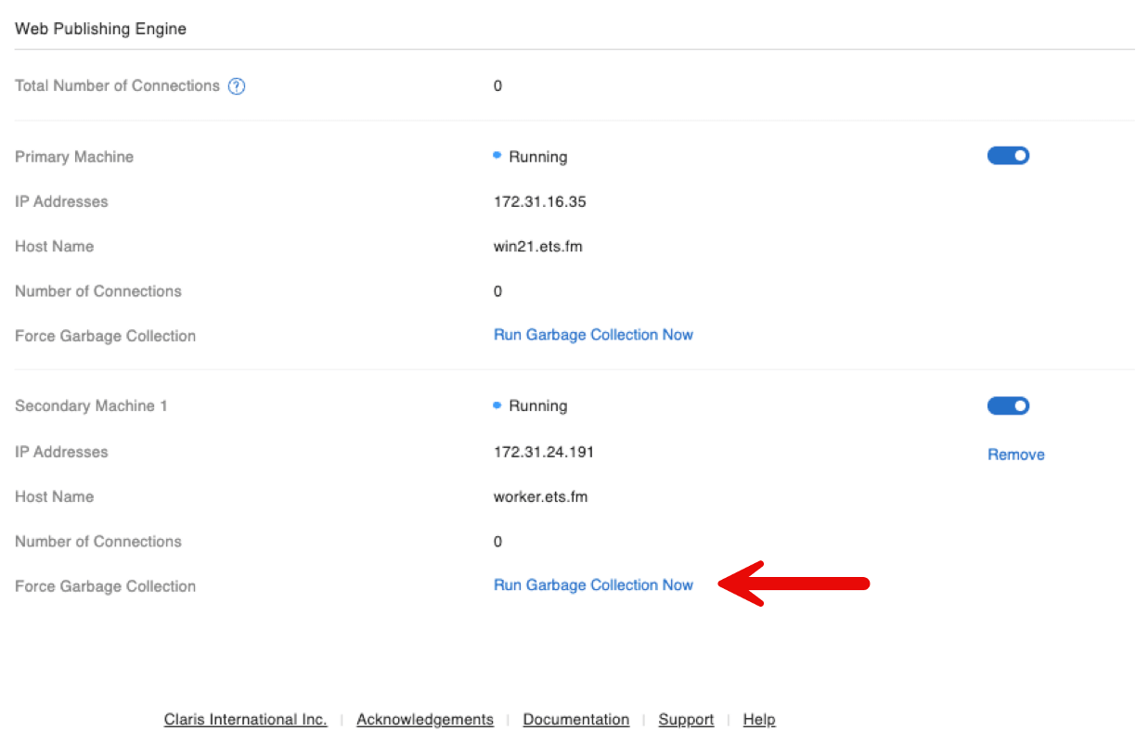Image resolution: width=1136 pixels, height=744 pixels.
Task: Click the Total Number of Connections label
Action: 118,86
